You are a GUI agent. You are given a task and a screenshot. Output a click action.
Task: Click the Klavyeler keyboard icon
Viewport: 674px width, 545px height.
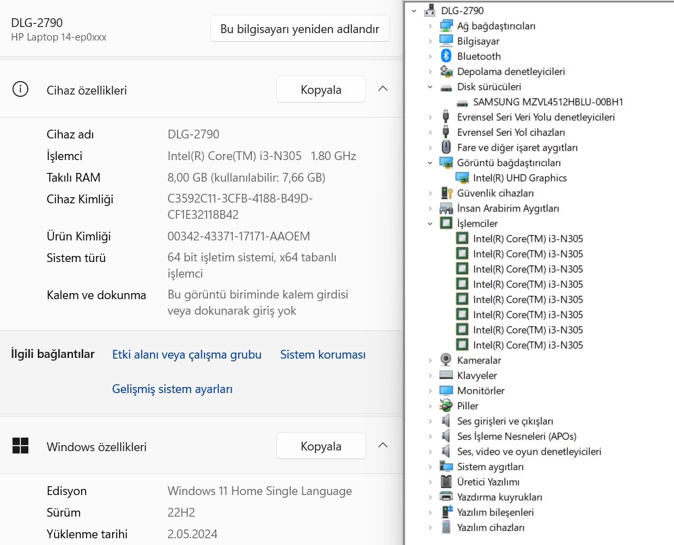[x=446, y=375]
